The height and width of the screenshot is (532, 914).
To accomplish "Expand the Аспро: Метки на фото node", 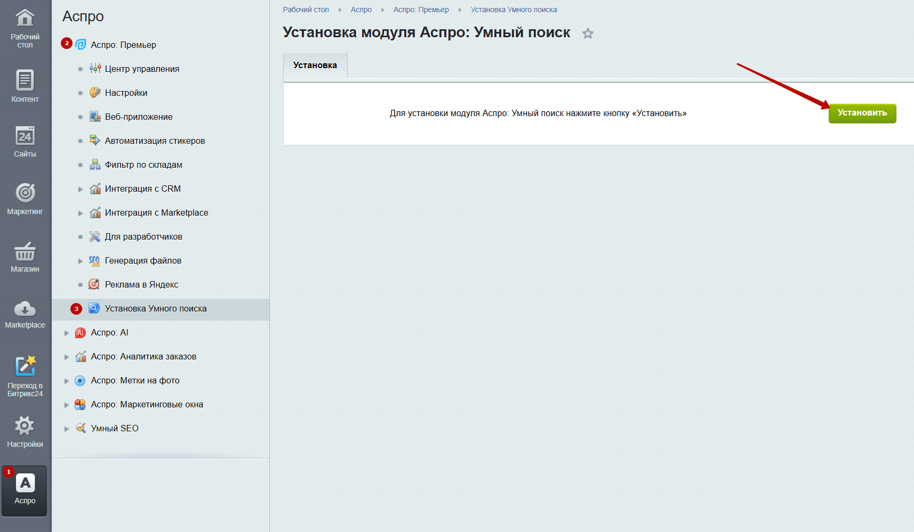I will coord(67,381).
